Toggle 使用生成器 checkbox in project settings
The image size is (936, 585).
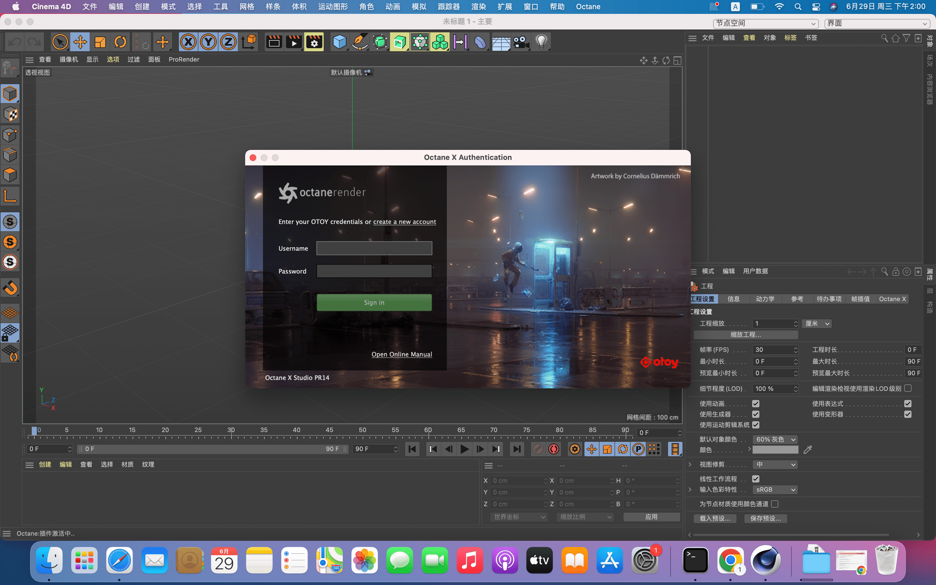(755, 414)
